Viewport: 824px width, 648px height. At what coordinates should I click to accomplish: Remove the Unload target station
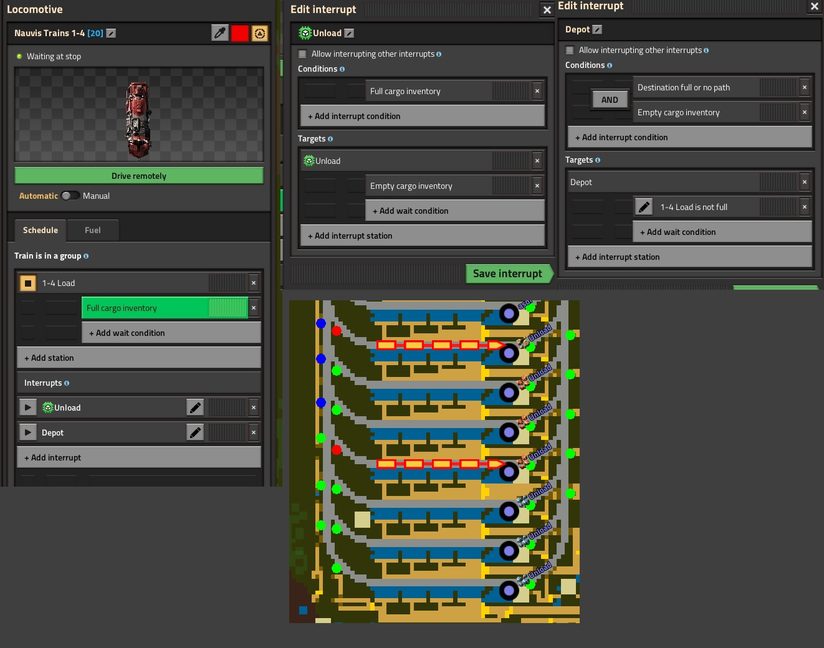(x=537, y=161)
